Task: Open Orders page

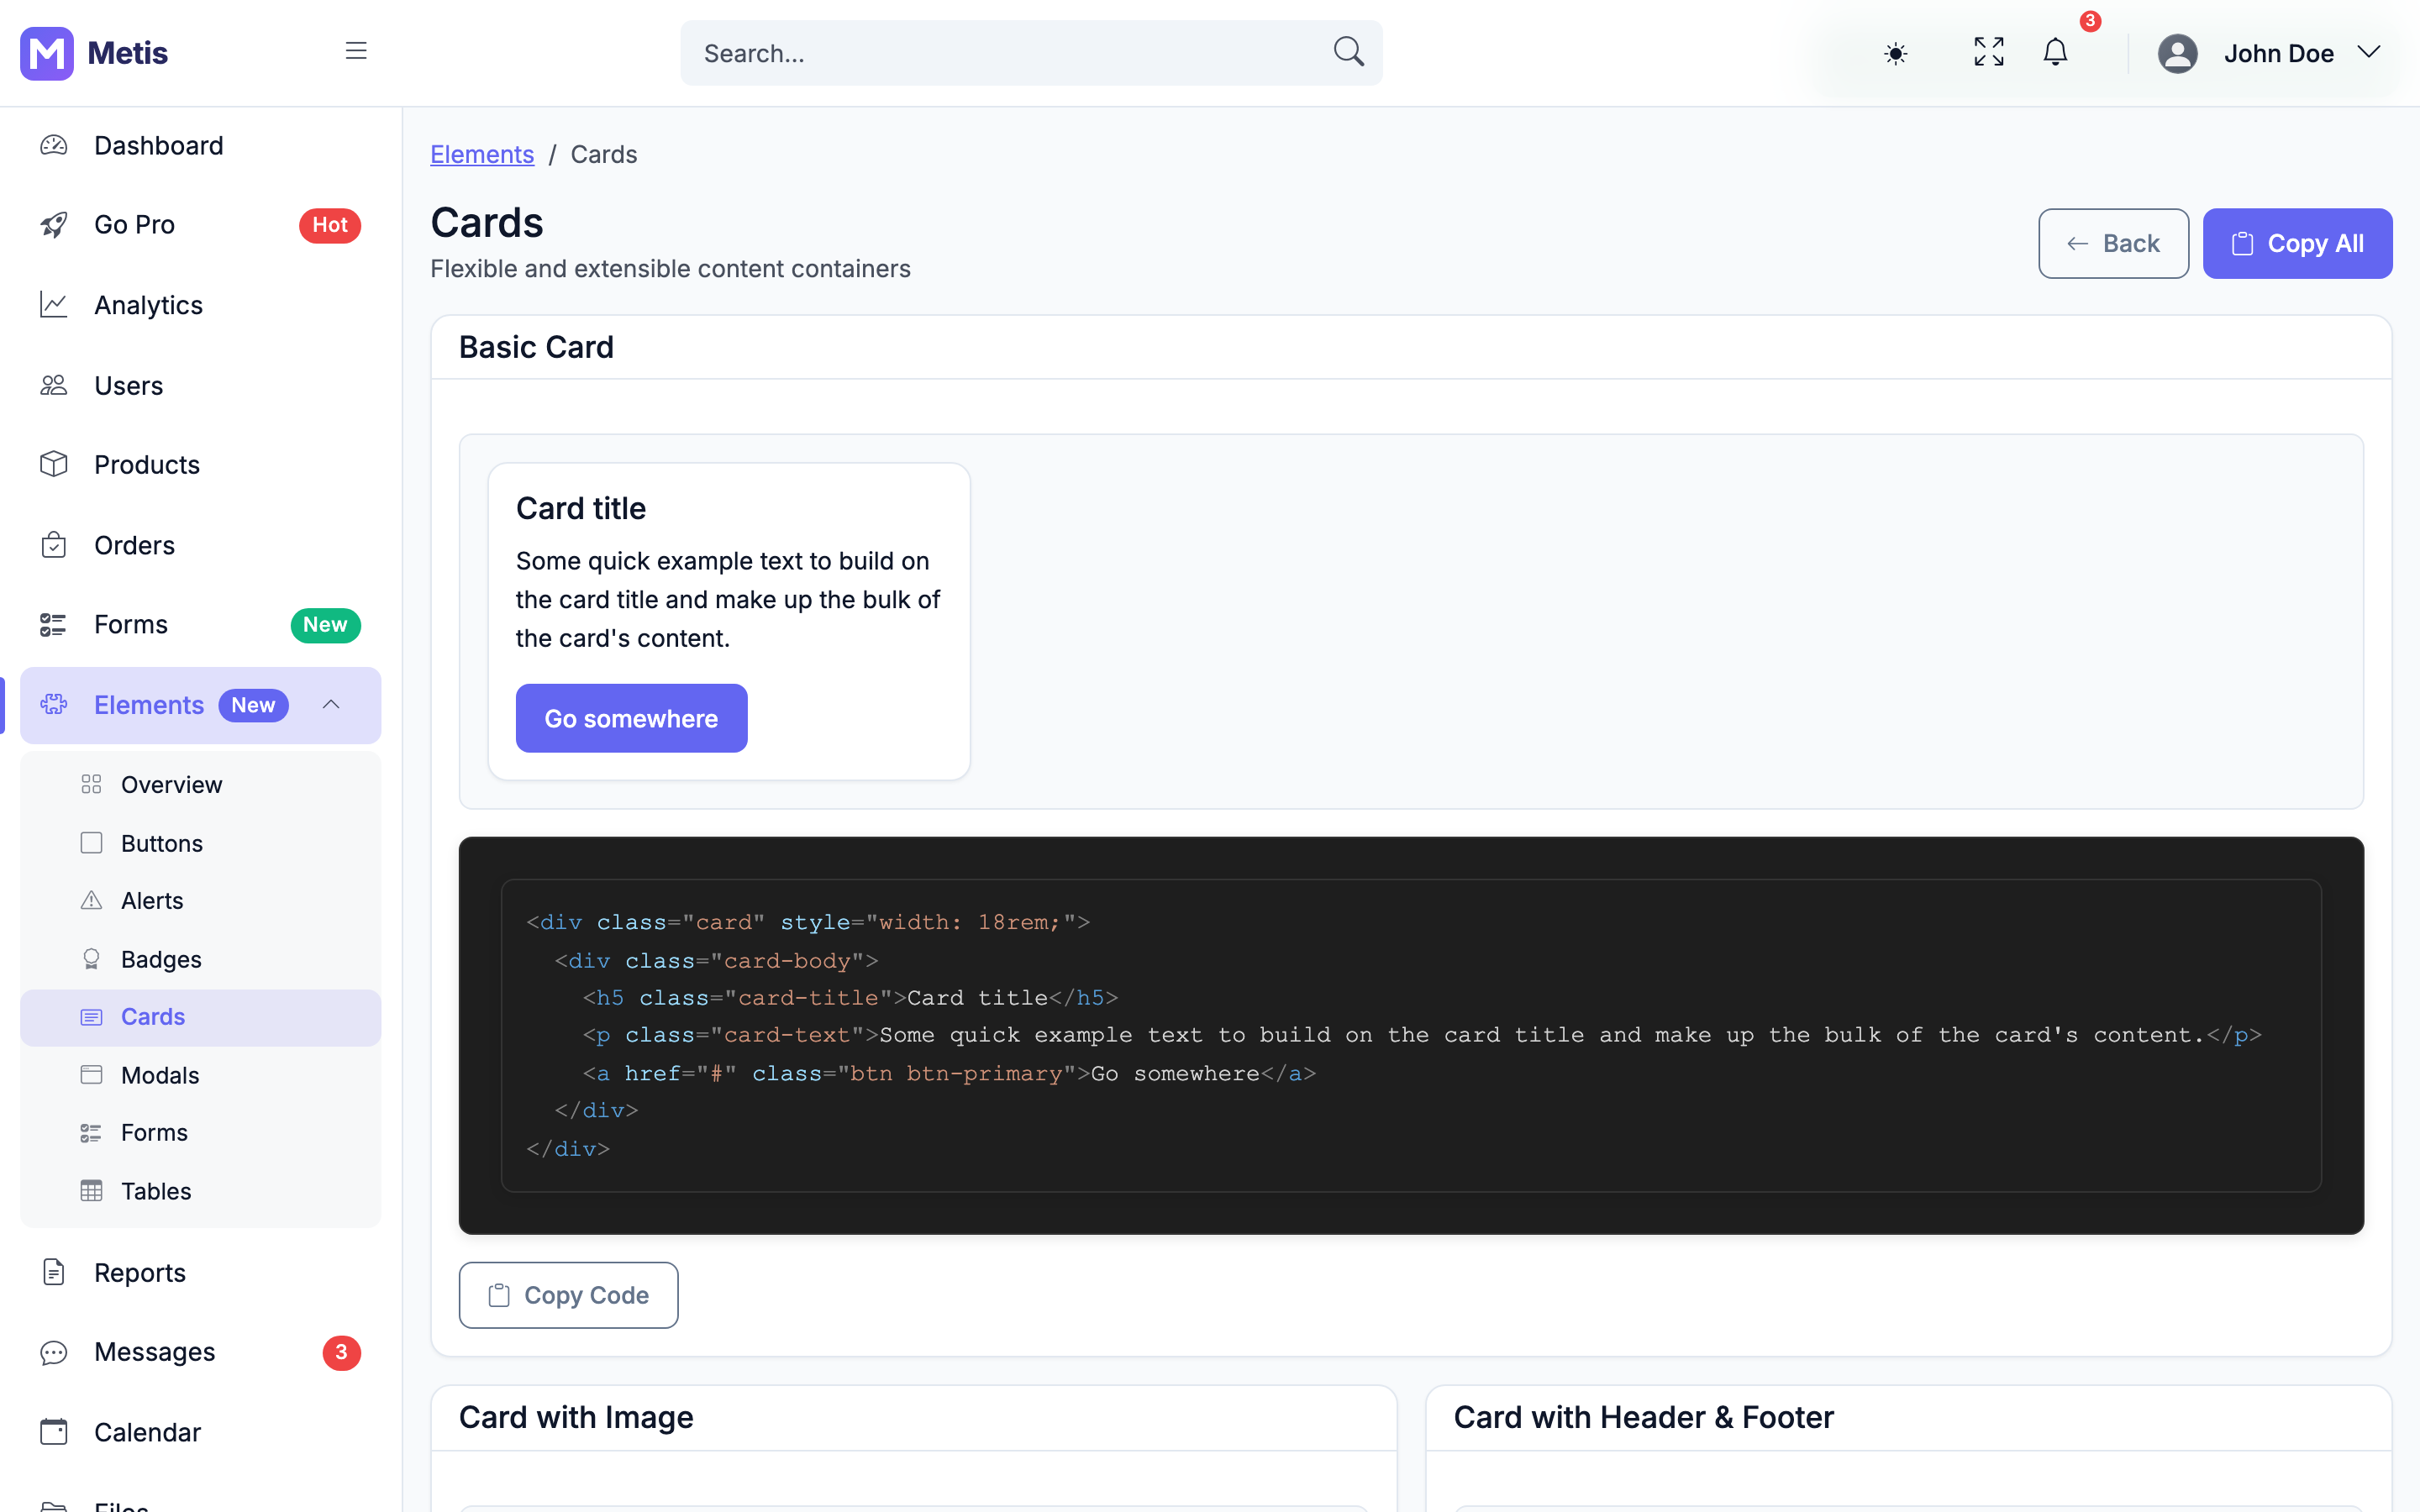Action: click(x=200, y=545)
